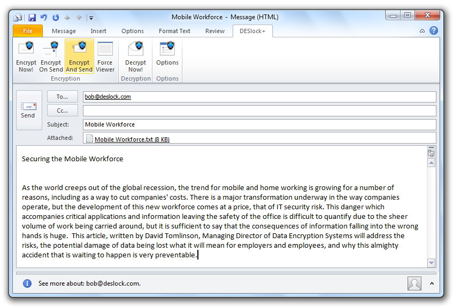
Task: Open the File tab
Action: 28,31
